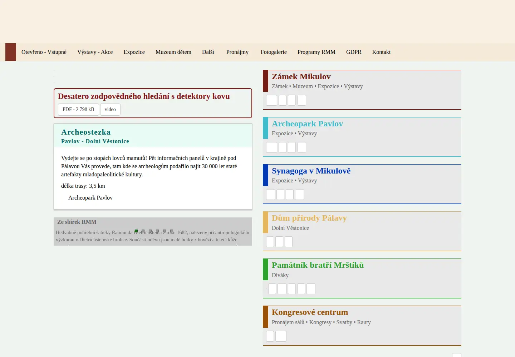Open the Synagoga v Mikulově heading
This screenshot has height=357, width=515.
pos(311,171)
